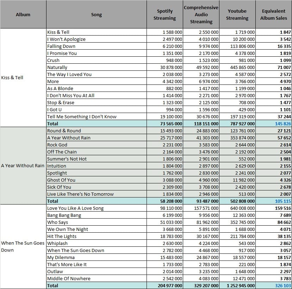Select total Youtube value 1 252 945 000
Image resolution: width=292 pixels, height=289 pixels.
(237, 285)
